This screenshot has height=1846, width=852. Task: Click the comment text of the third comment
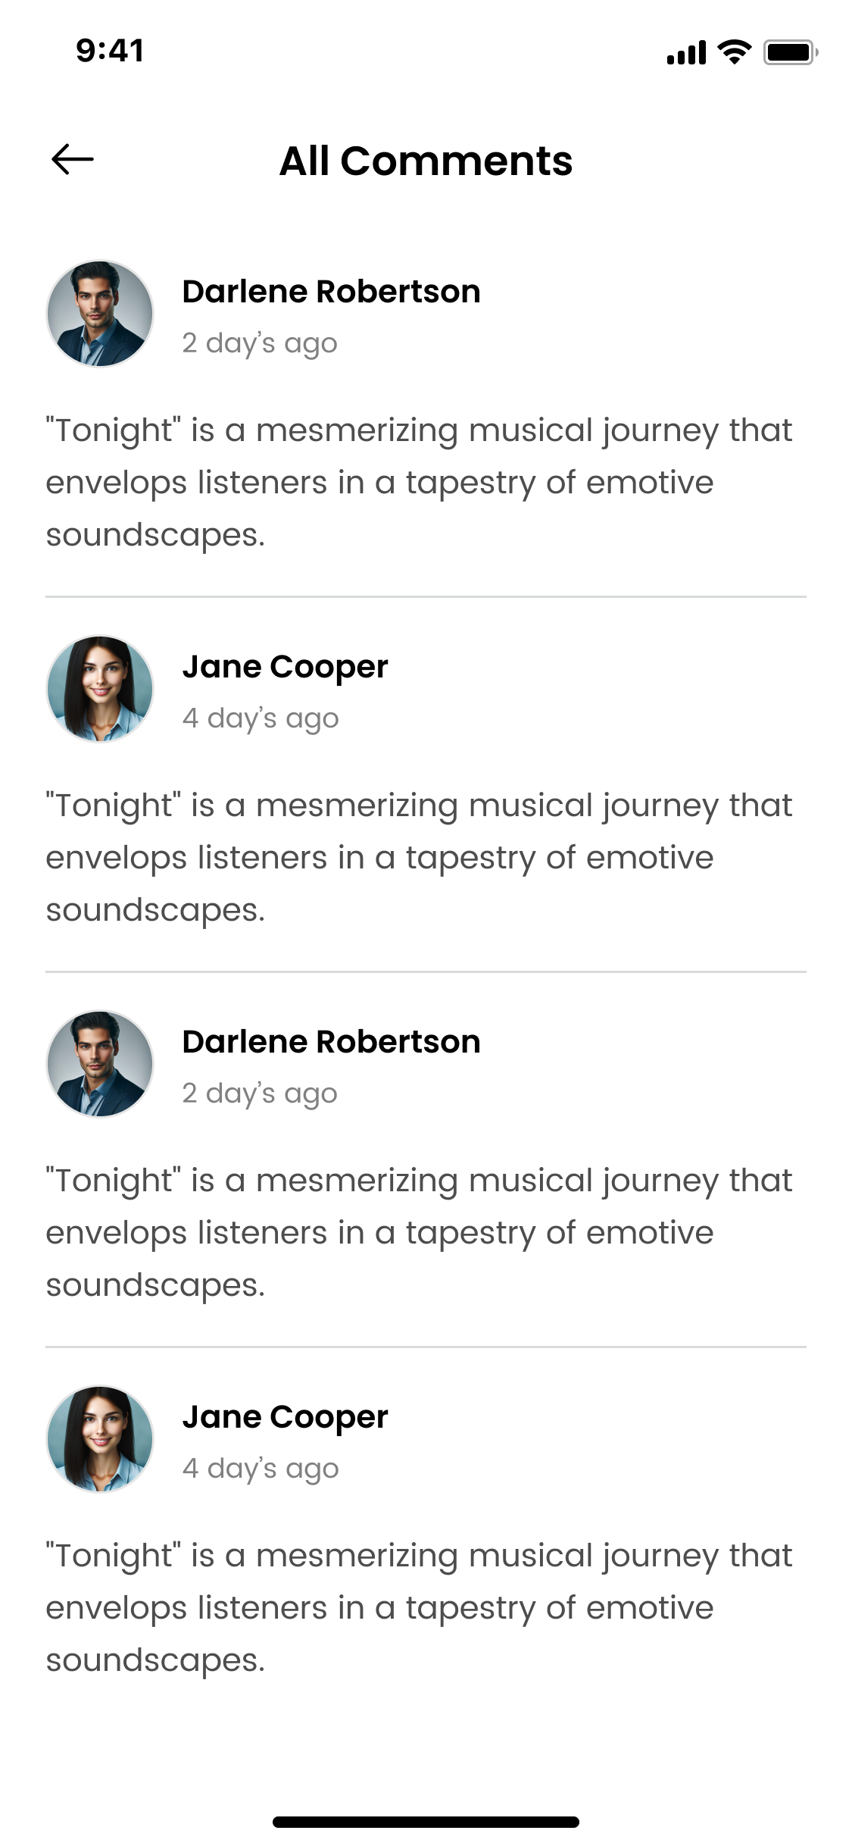[x=419, y=1233]
